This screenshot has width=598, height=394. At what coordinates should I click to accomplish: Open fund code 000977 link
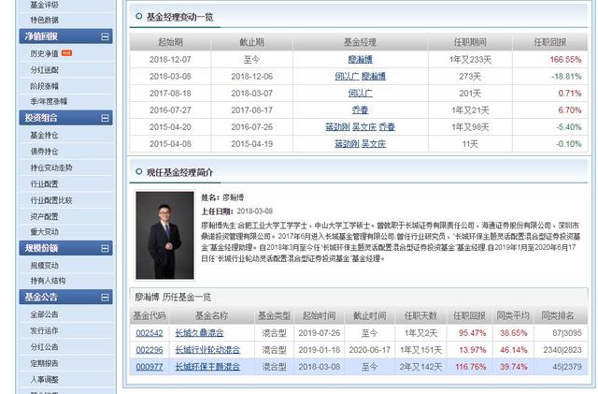149,367
